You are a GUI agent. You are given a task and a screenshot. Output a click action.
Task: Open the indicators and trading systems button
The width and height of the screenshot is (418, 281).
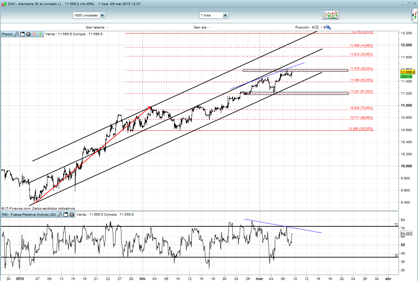331,15
